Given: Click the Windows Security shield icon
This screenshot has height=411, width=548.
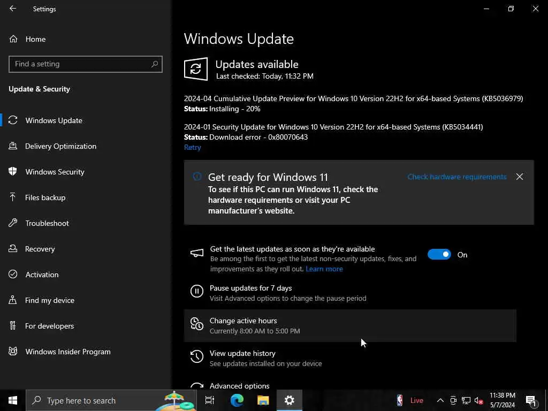Looking at the screenshot, I should [13, 171].
